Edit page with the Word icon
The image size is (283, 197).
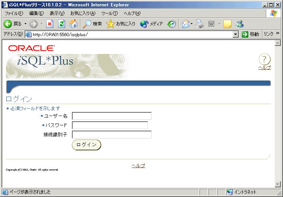(212, 24)
